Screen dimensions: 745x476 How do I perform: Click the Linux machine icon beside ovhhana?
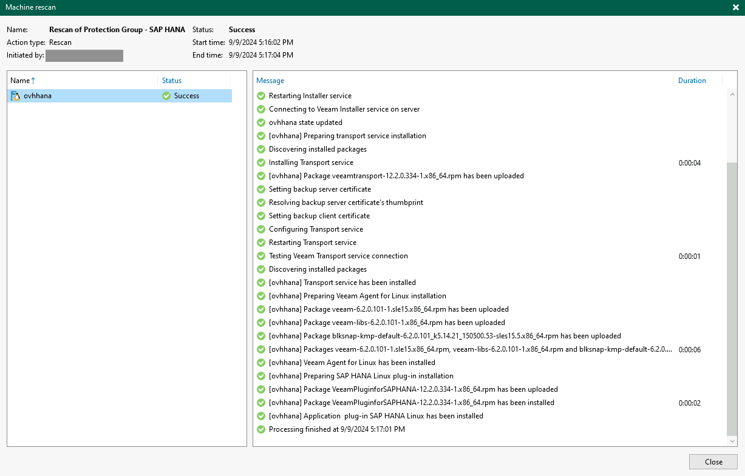(x=16, y=96)
